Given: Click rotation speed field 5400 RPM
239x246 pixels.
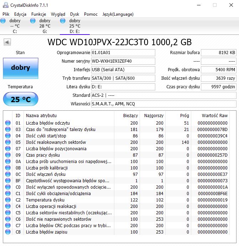Looking at the screenshot, I should pos(219,70).
